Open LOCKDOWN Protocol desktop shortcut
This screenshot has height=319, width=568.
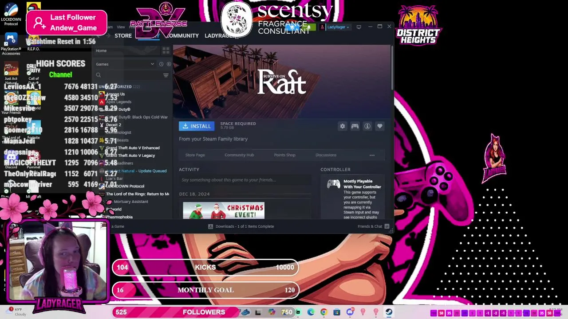[11, 14]
